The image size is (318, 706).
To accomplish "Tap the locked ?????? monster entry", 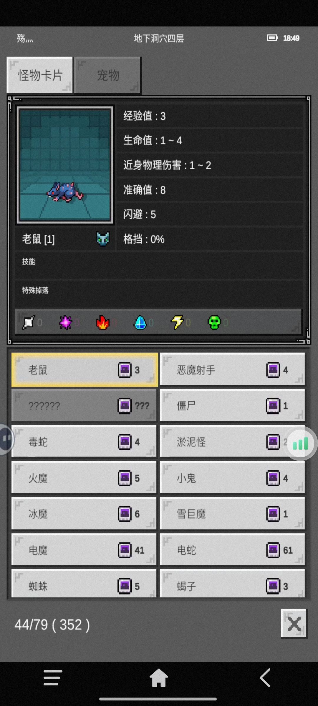I will tap(84, 406).
